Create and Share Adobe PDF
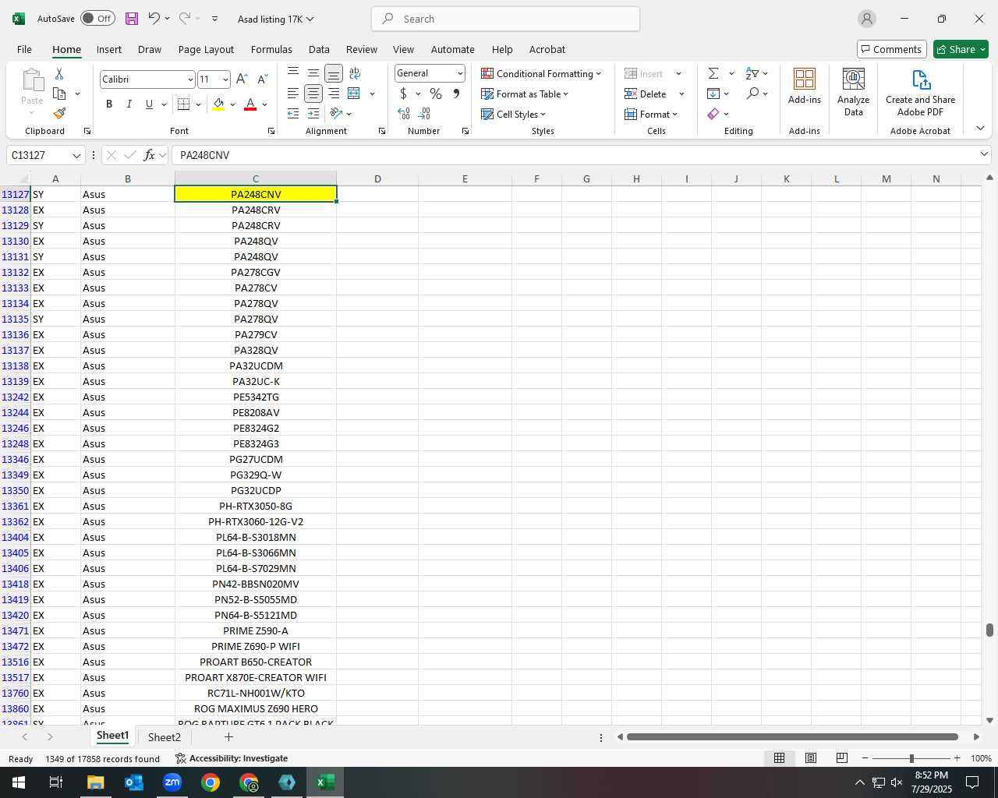The image size is (998, 798). 920,92
